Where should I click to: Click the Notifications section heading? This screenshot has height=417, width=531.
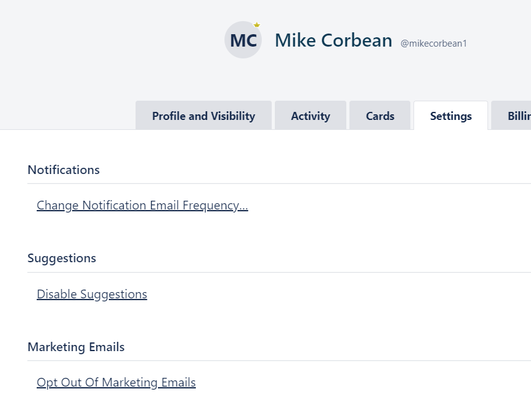(63, 170)
